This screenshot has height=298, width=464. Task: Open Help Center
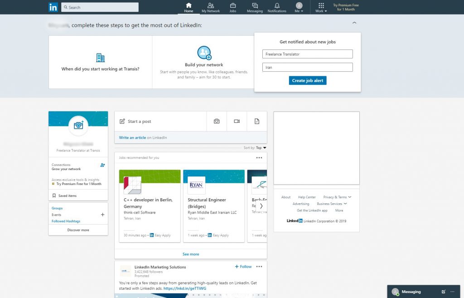coord(307,197)
